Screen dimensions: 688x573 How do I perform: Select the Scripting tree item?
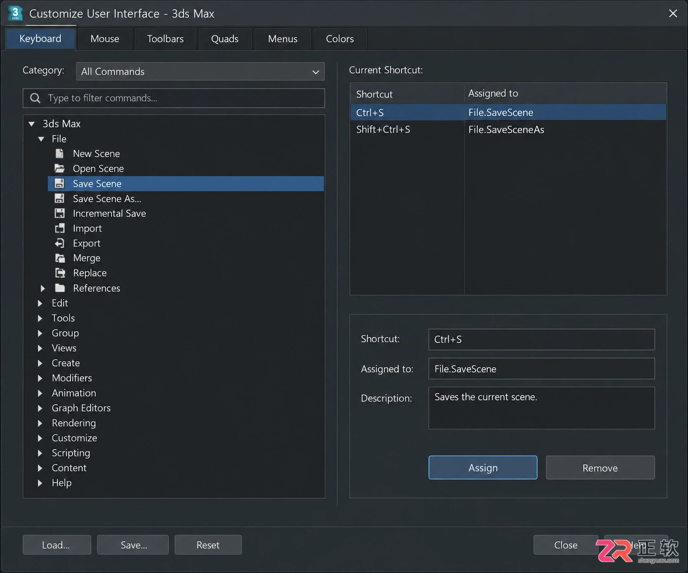point(71,453)
